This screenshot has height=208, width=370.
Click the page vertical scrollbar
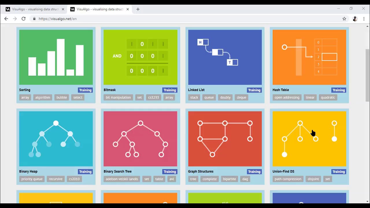367,75
